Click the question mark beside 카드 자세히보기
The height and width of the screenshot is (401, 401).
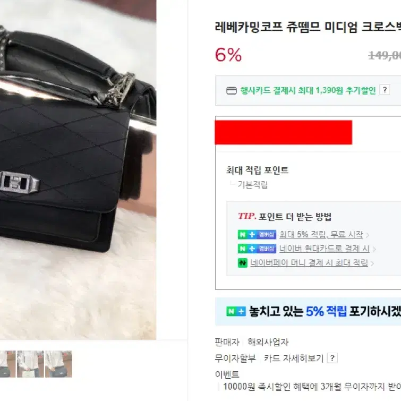click(x=332, y=358)
